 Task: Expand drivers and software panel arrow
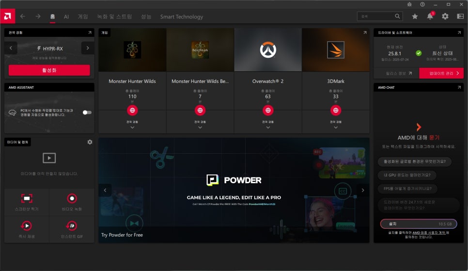[459, 32]
